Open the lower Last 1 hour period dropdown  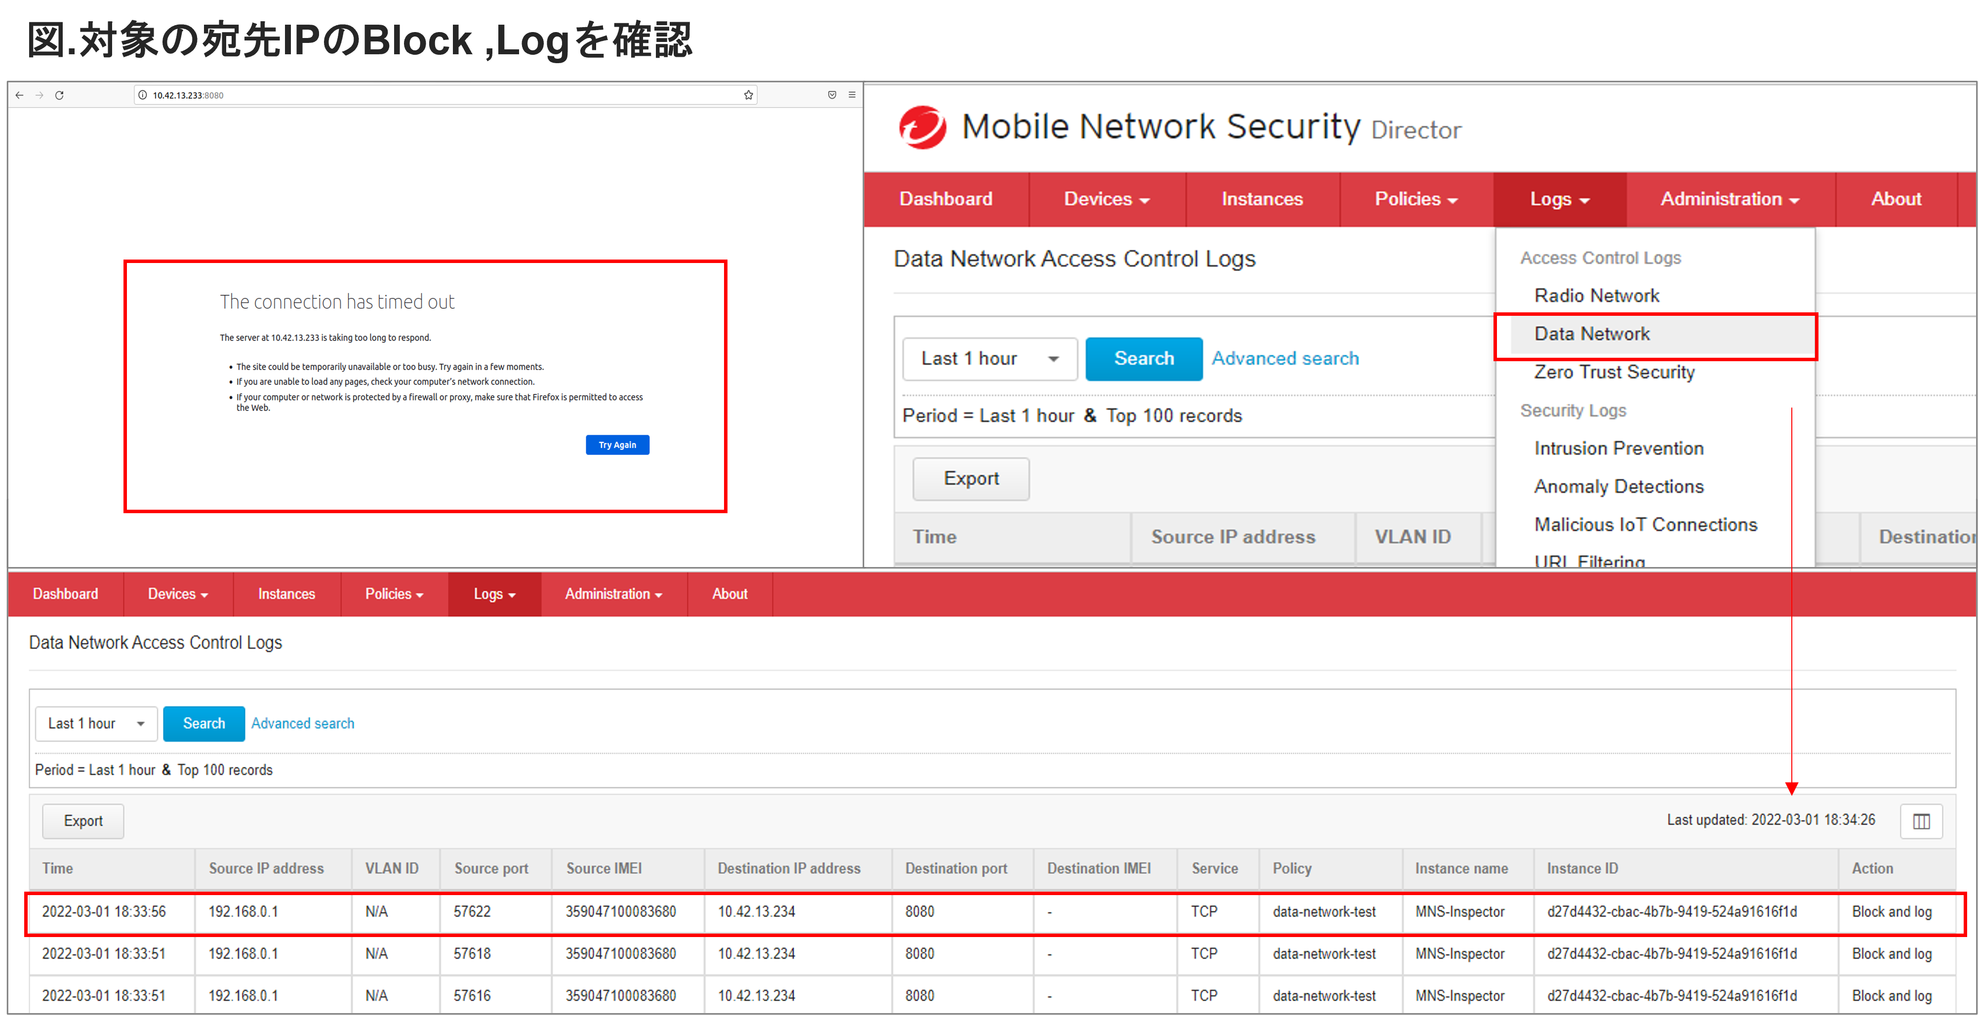pyautogui.click(x=96, y=723)
